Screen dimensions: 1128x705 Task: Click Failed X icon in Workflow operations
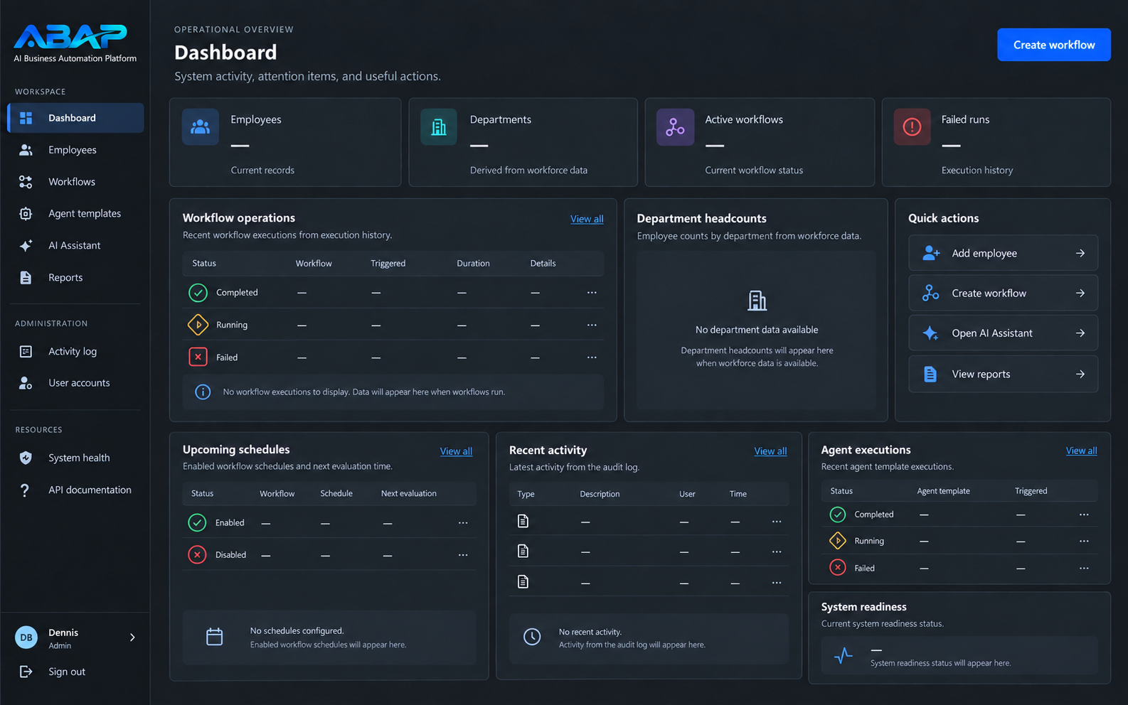click(x=198, y=357)
